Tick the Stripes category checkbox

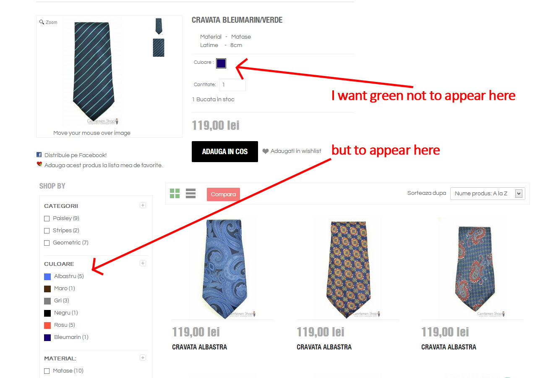pos(47,231)
